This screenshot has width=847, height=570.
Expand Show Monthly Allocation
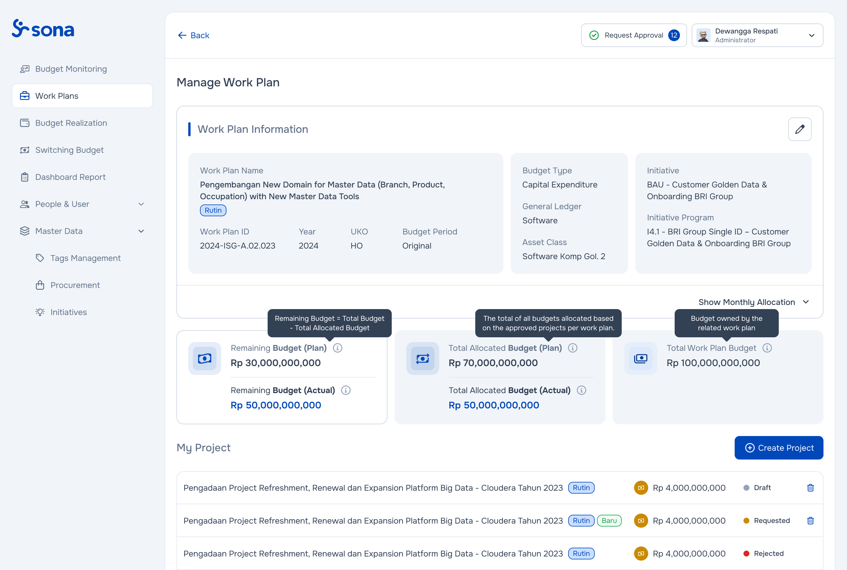point(754,302)
